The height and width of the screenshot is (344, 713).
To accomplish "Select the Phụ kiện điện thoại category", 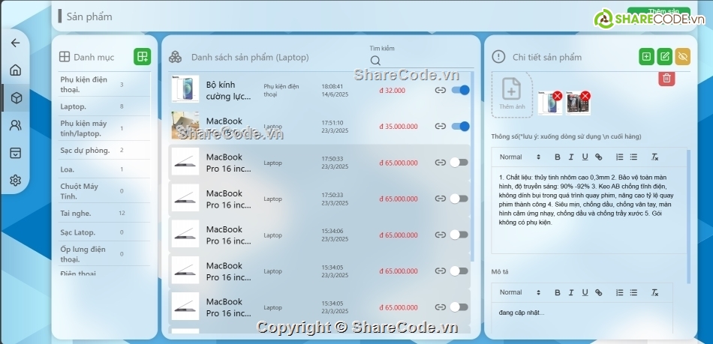I will click(104, 85).
